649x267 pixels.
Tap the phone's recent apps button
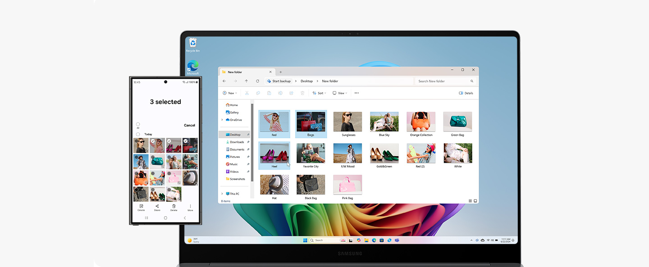(146, 218)
